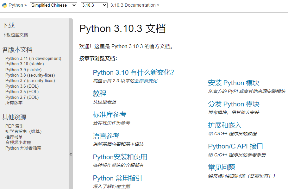The width and height of the screenshot is (288, 189).
Task: Open the 3.10.3 version dropdown
Action: (94, 5)
